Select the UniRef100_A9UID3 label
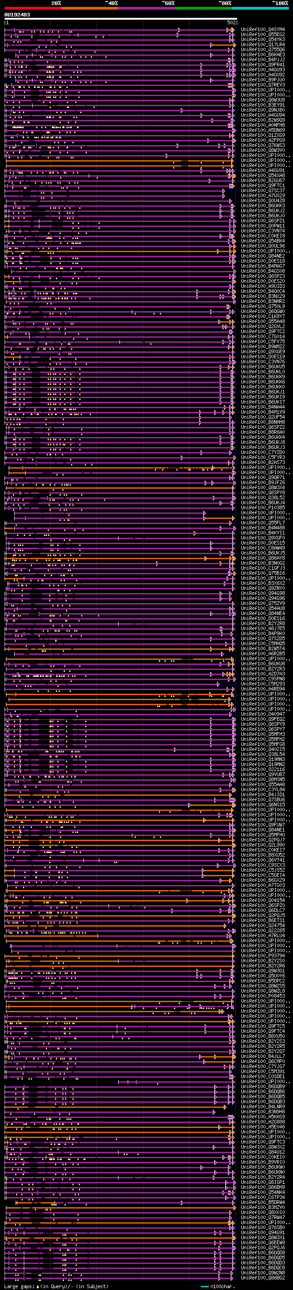This screenshot has width=293, height=1290. 263,286
